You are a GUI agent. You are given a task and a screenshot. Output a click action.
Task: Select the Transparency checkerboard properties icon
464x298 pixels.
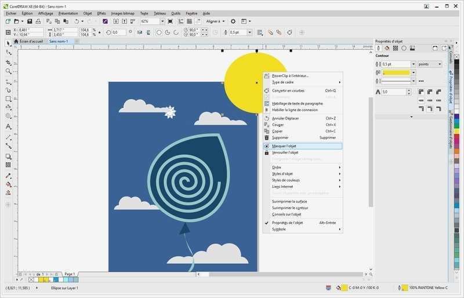click(x=395, y=48)
